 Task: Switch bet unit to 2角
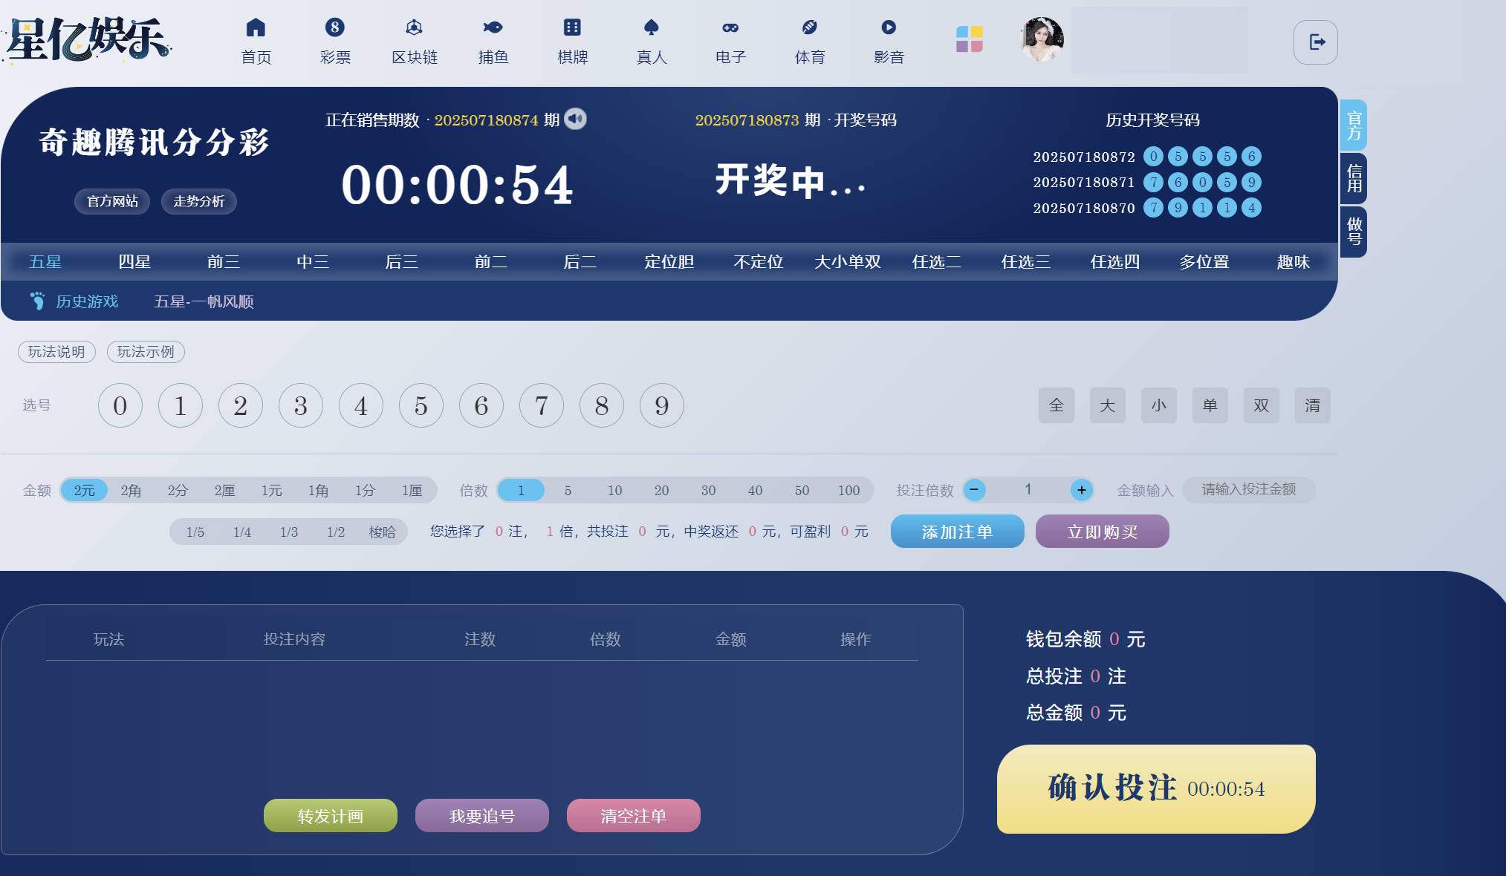[130, 490]
